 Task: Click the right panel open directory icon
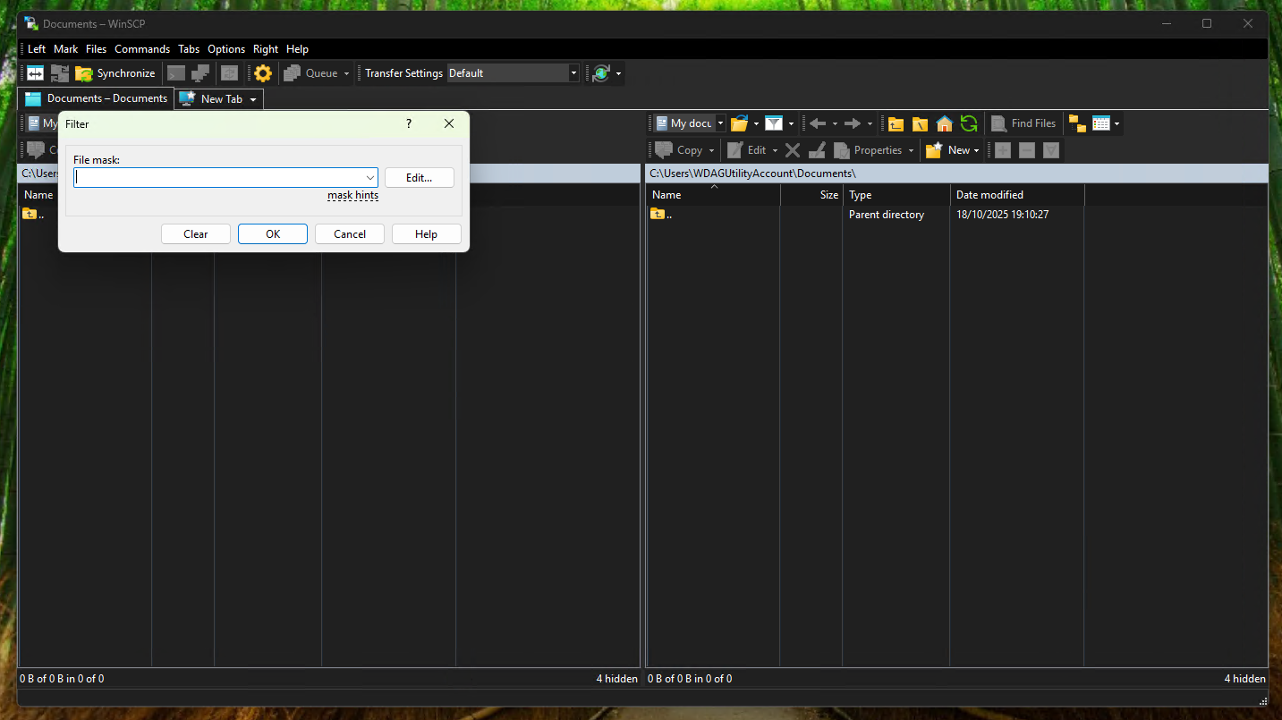click(739, 123)
